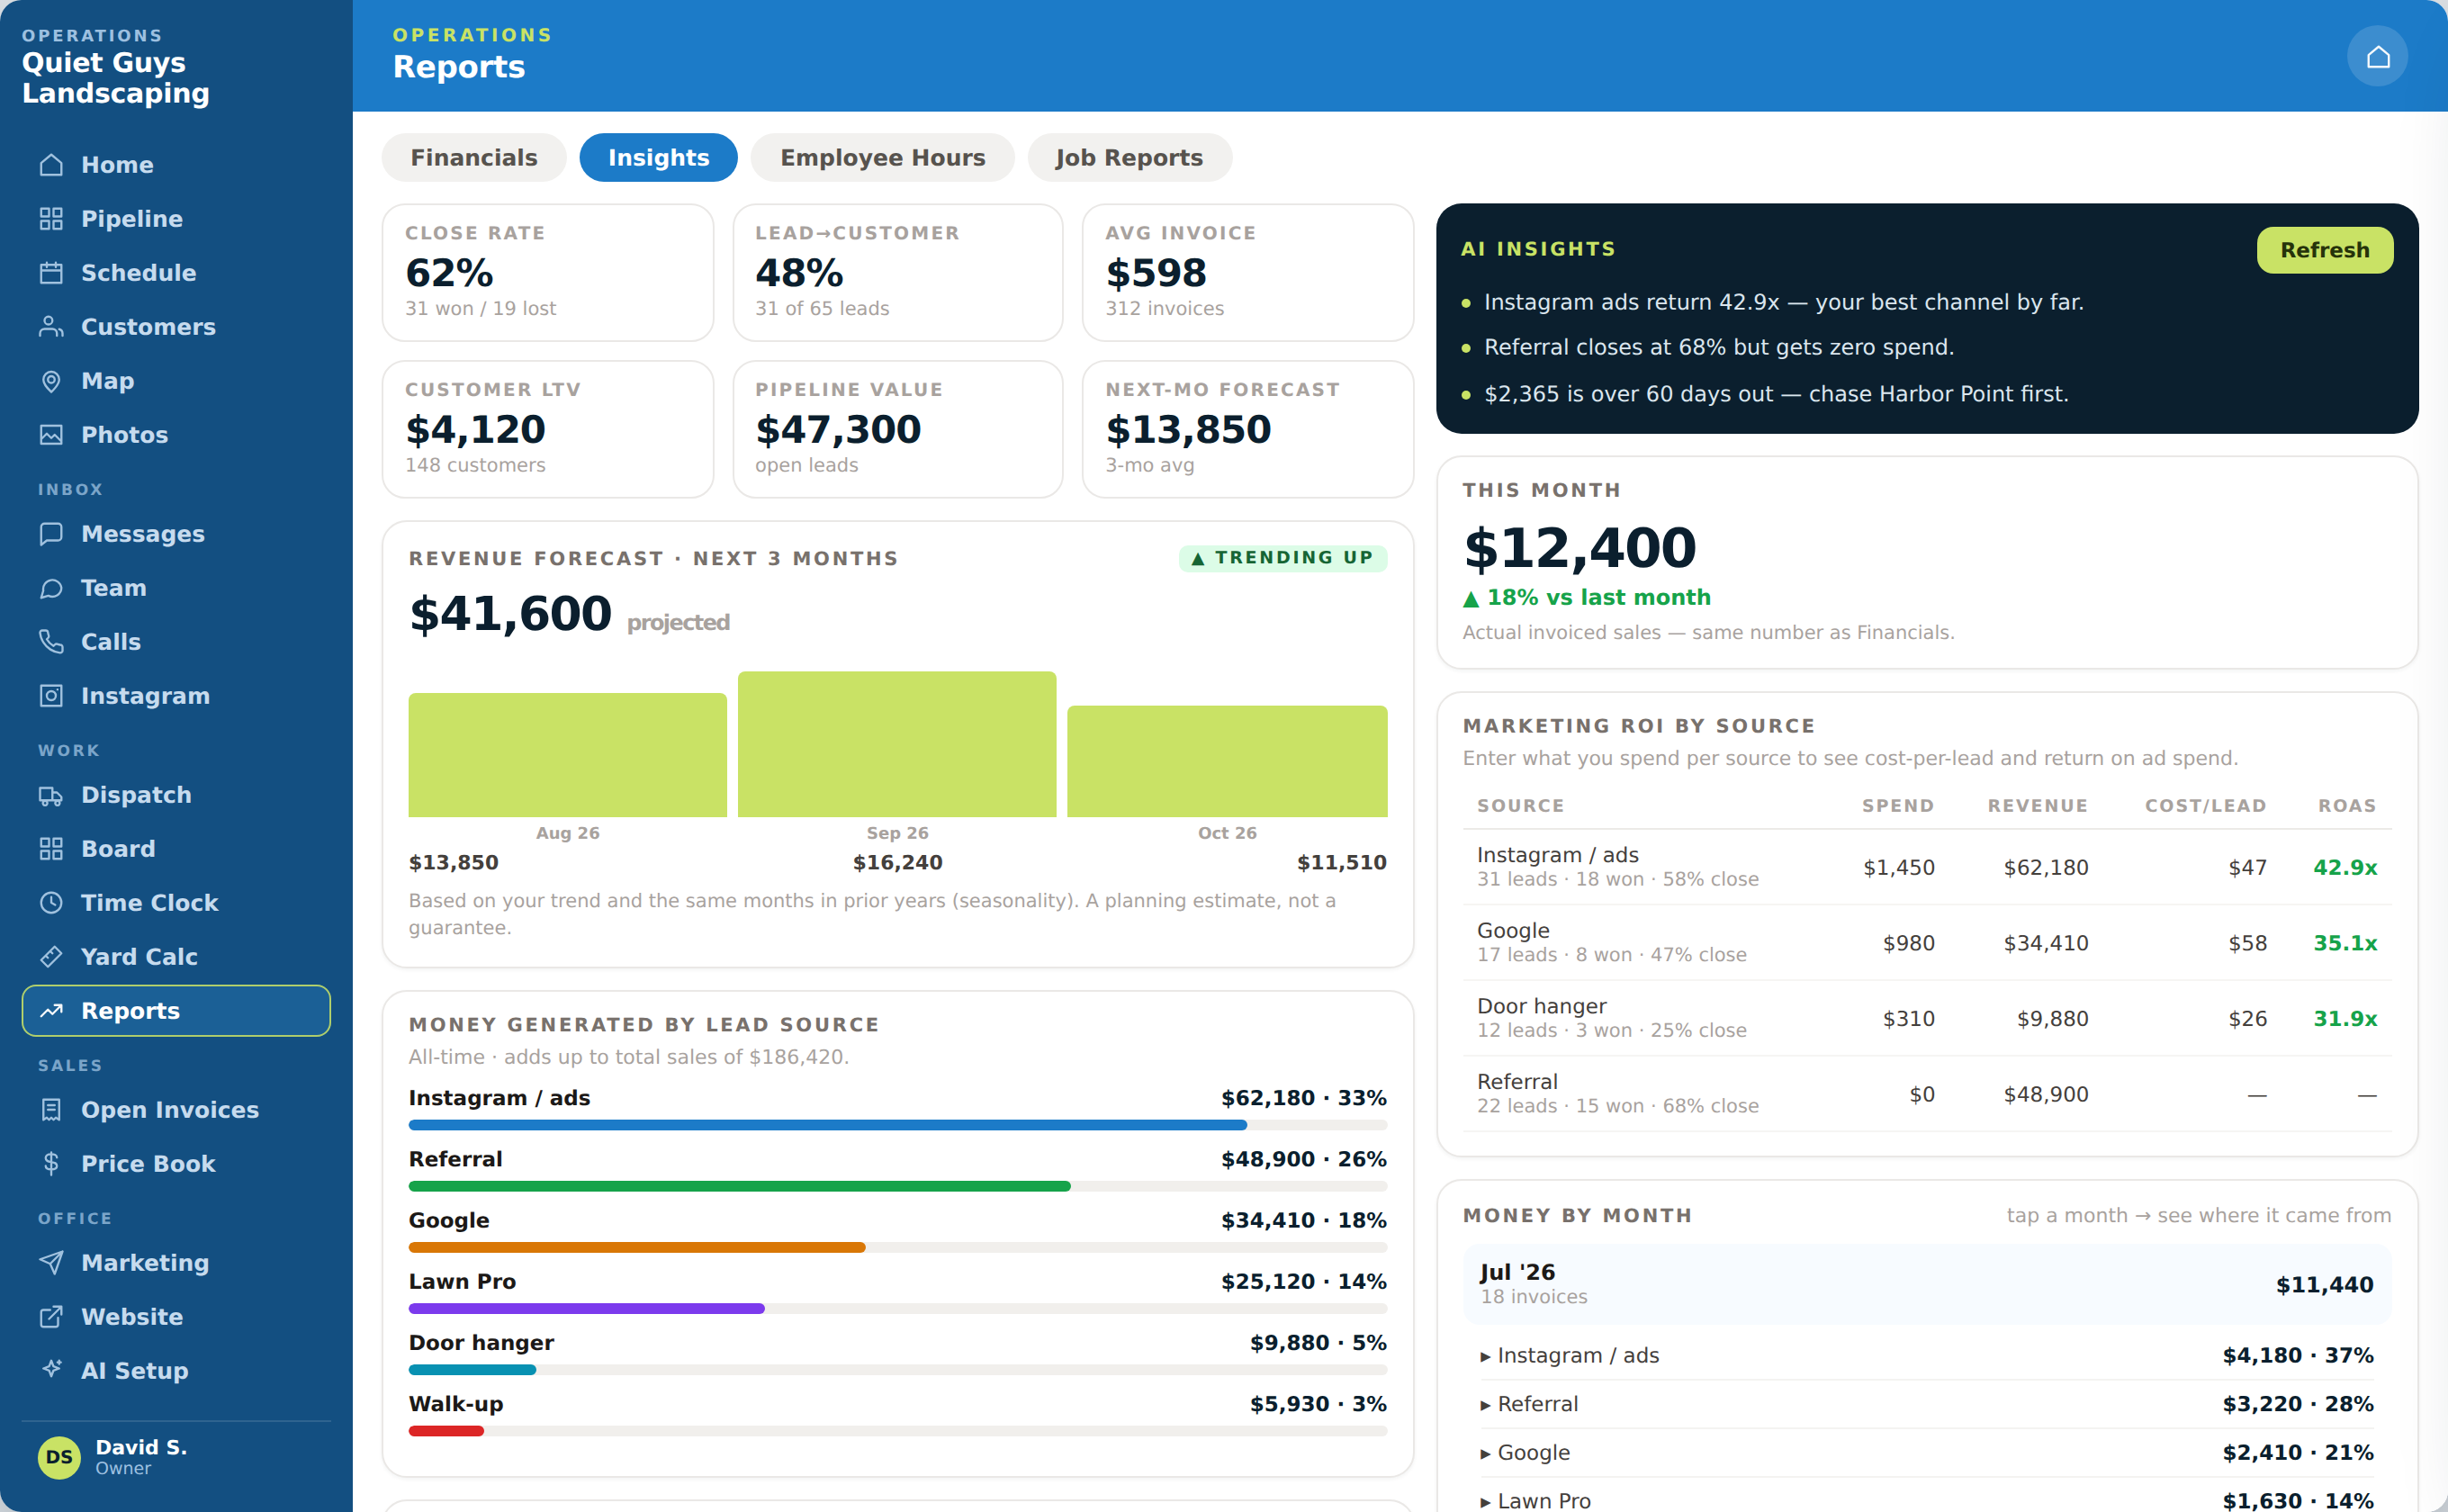Click the Price Book dollar icon
This screenshot has height=1512, width=2448.
pos(51,1164)
